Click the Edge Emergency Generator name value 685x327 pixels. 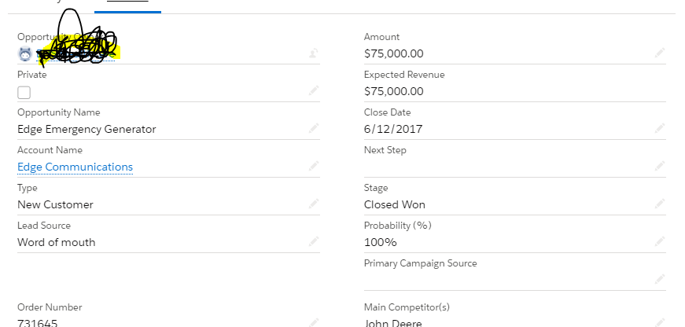(x=87, y=129)
